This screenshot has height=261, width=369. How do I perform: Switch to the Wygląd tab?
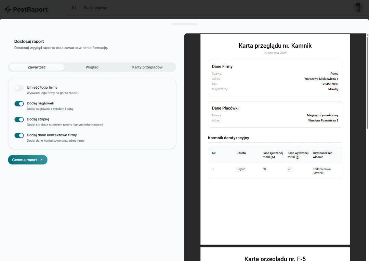tap(92, 67)
